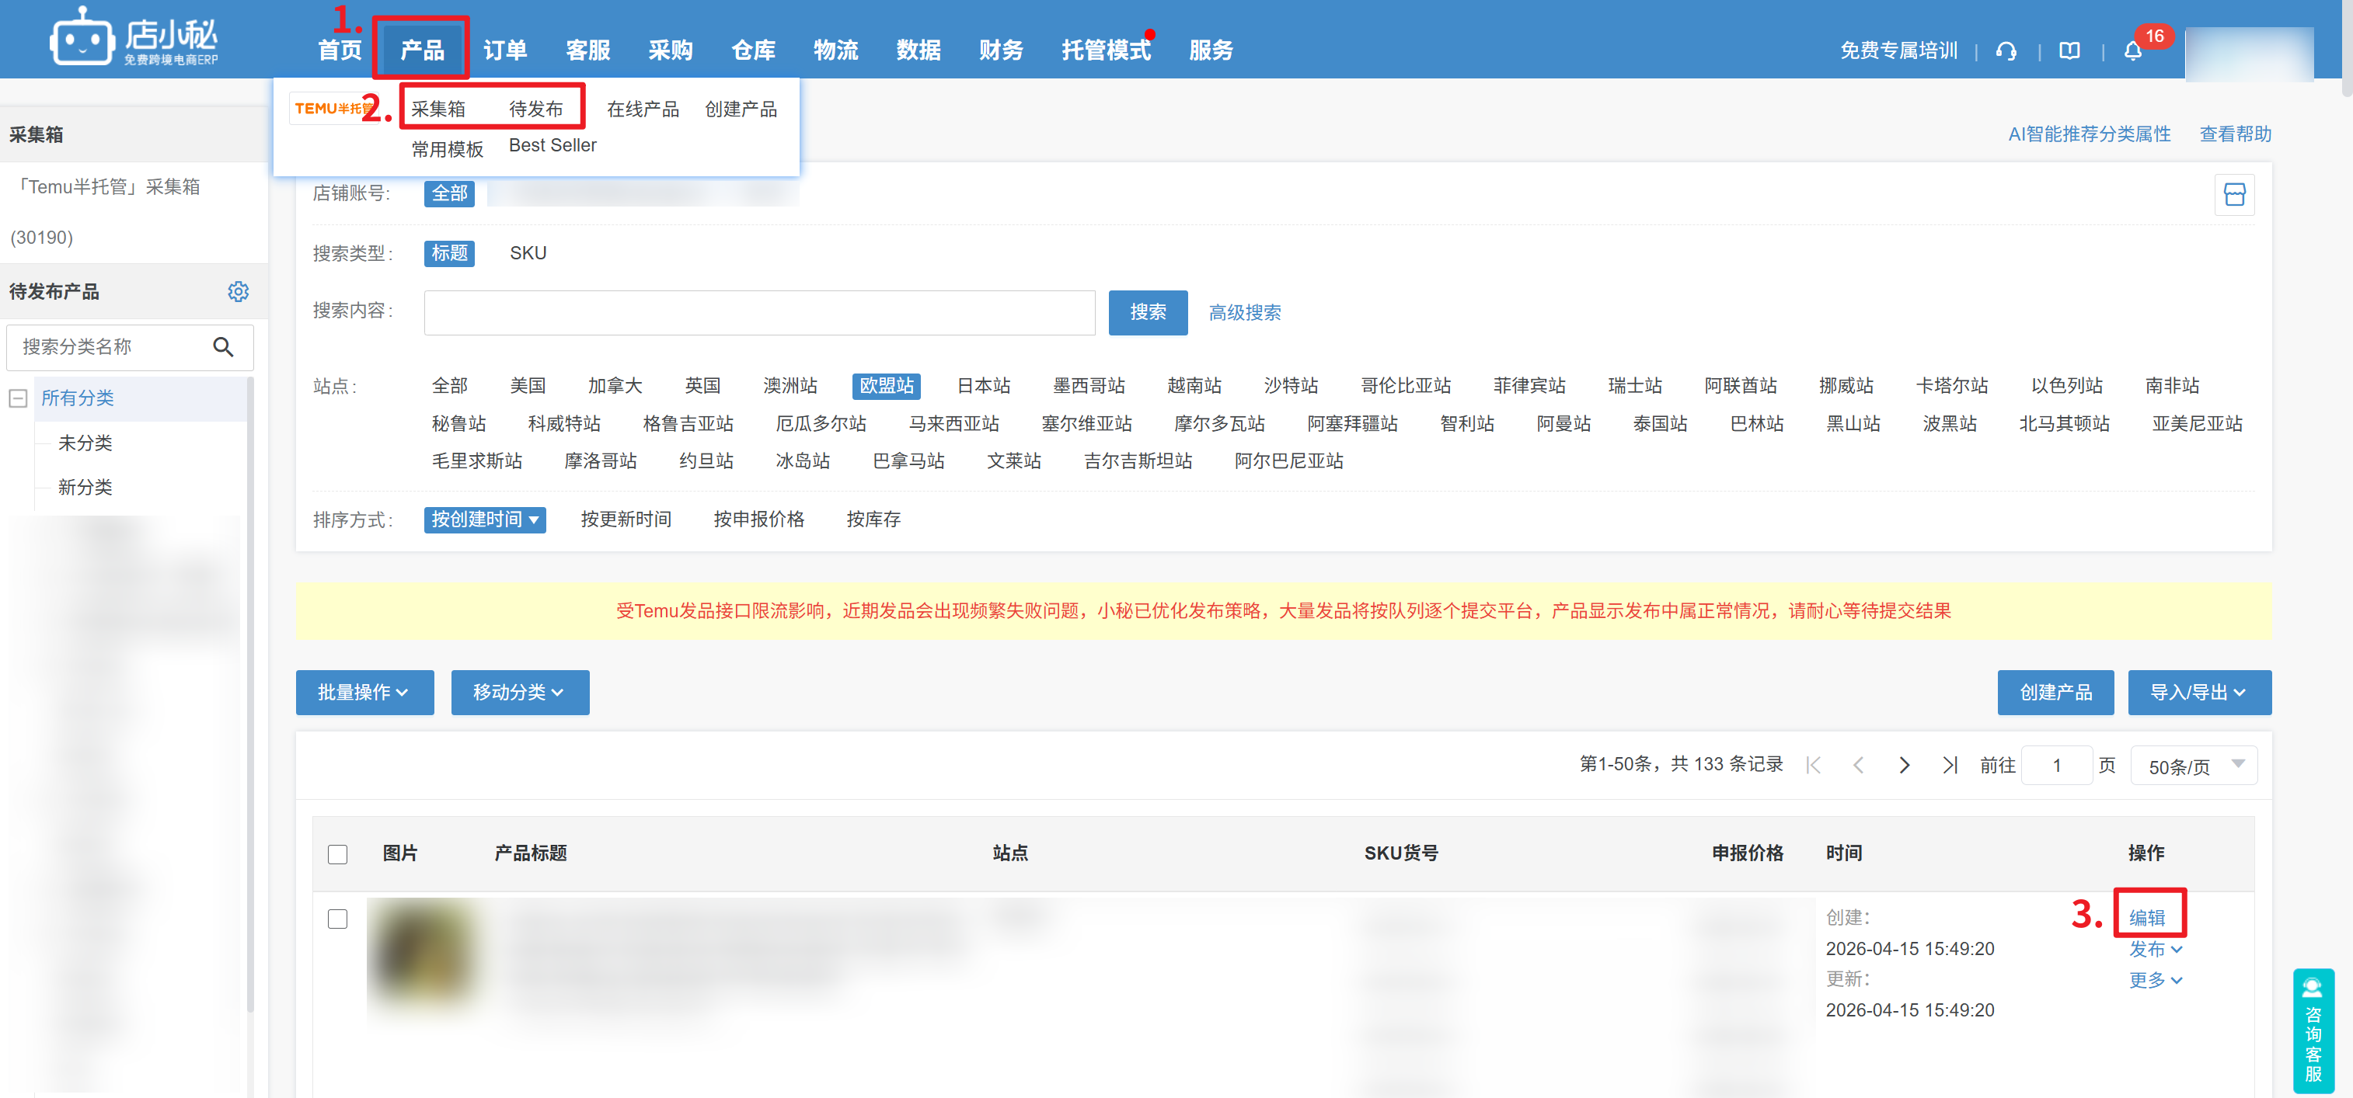Open the help book icon in header
Viewport: 2353px width, 1098px height.
pyautogui.click(x=2069, y=51)
